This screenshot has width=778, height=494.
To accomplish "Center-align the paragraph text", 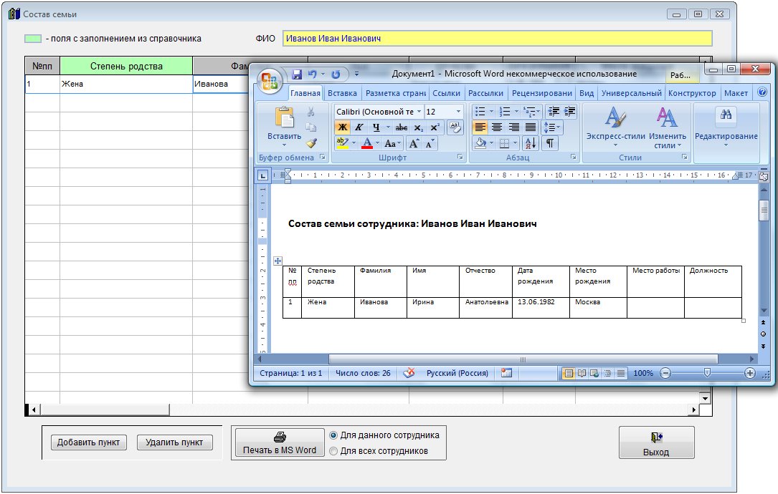I will coord(496,127).
